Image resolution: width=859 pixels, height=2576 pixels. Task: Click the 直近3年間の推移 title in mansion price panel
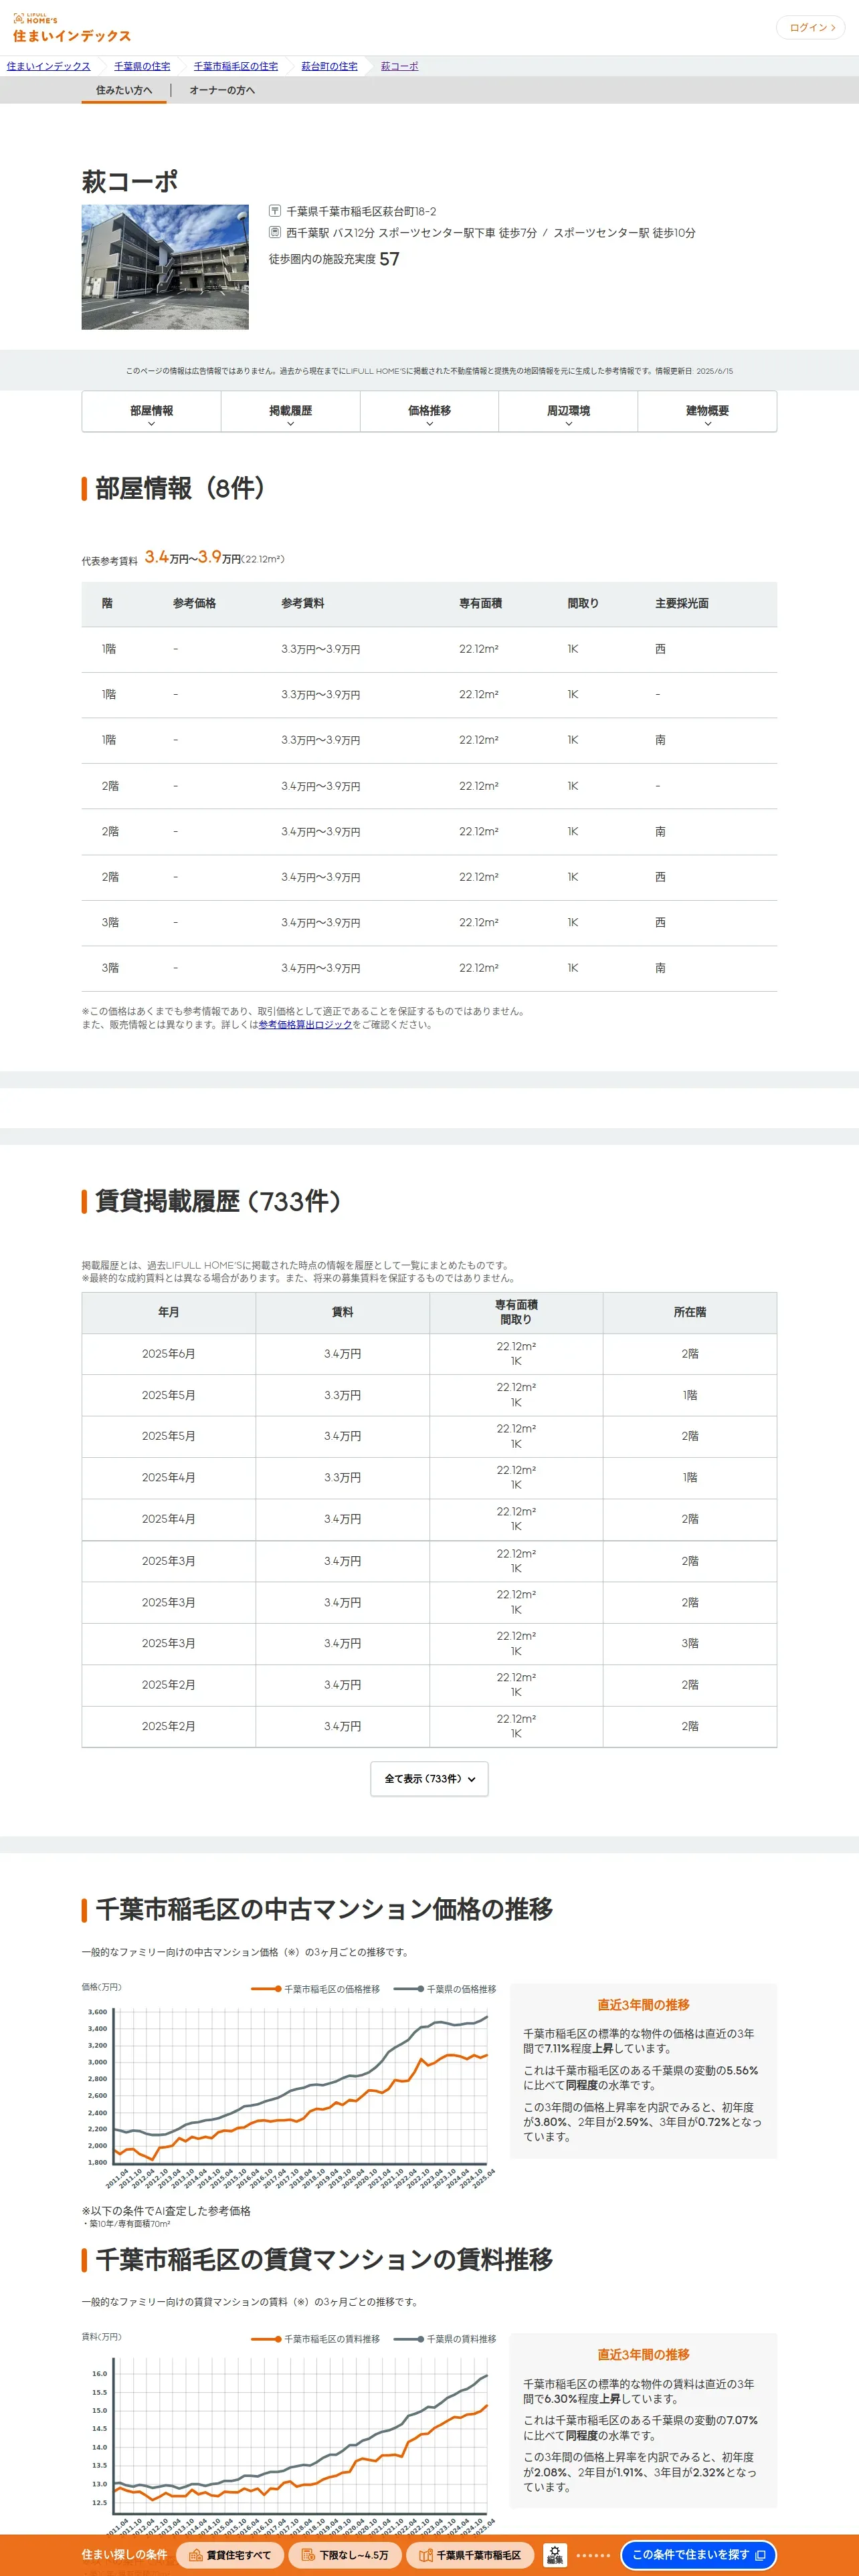click(643, 2004)
